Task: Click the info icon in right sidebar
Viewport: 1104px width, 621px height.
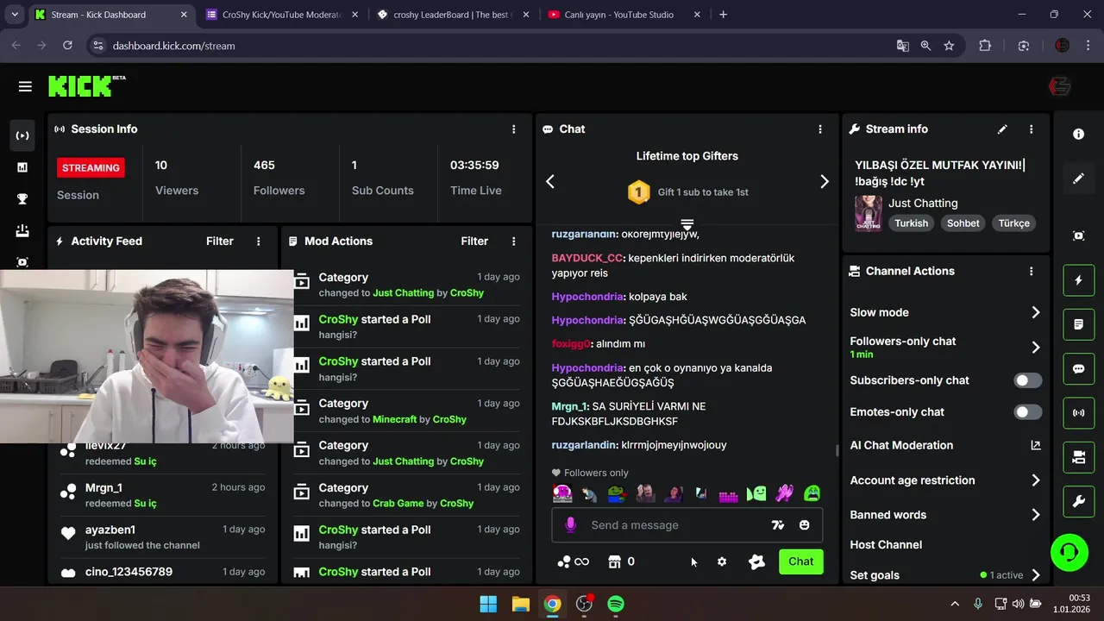Action: [x=1078, y=135]
